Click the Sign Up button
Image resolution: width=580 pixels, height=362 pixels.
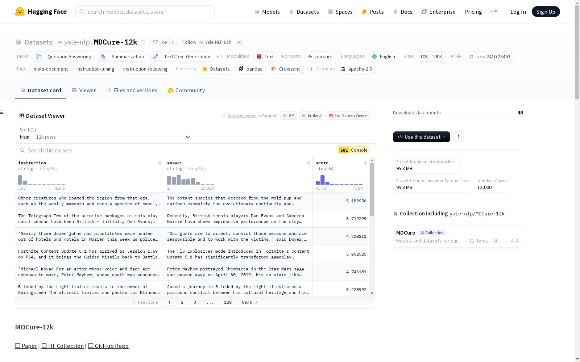point(546,12)
